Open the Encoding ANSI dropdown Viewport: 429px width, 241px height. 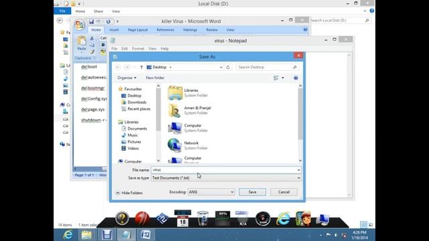211,192
